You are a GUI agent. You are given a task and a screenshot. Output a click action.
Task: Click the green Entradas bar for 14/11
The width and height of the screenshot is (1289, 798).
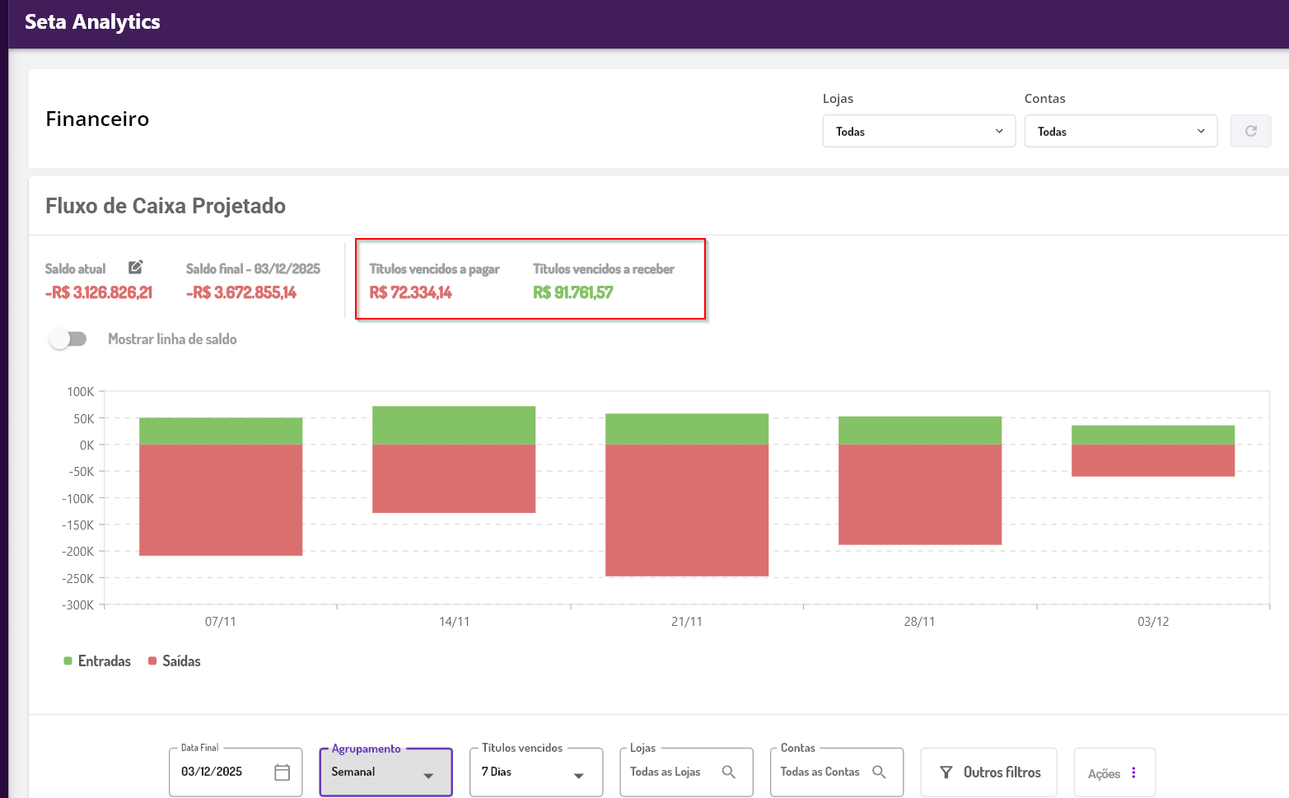[454, 425]
